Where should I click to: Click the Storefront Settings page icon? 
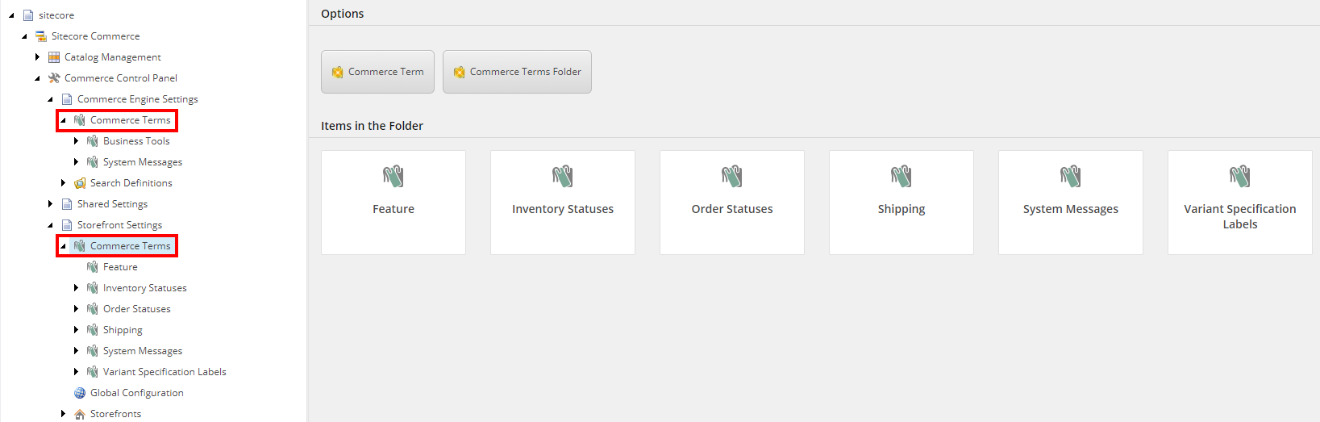pos(67,225)
